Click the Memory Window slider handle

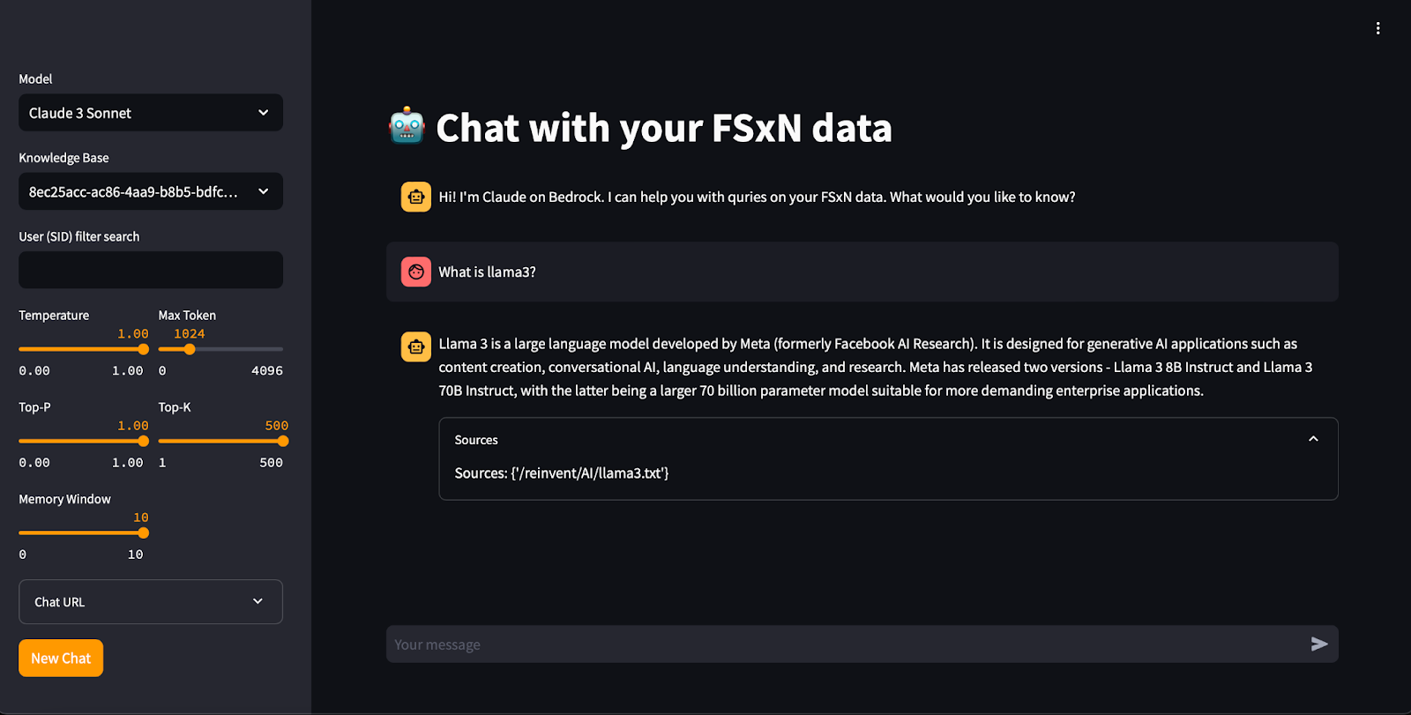144,533
